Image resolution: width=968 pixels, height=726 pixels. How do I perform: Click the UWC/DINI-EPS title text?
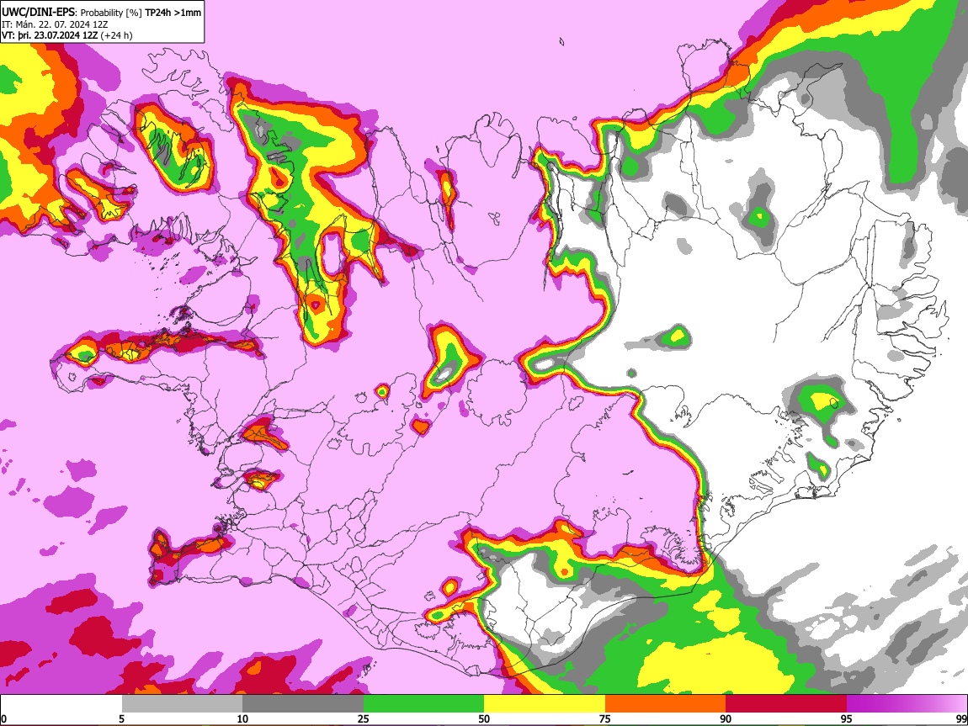[x=36, y=13]
